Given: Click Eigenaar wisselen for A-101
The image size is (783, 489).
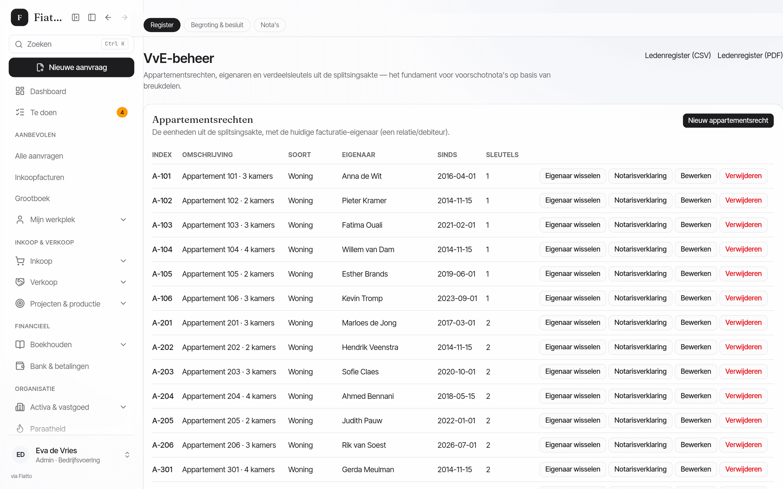Looking at the screenshot, I should point(573,176).
